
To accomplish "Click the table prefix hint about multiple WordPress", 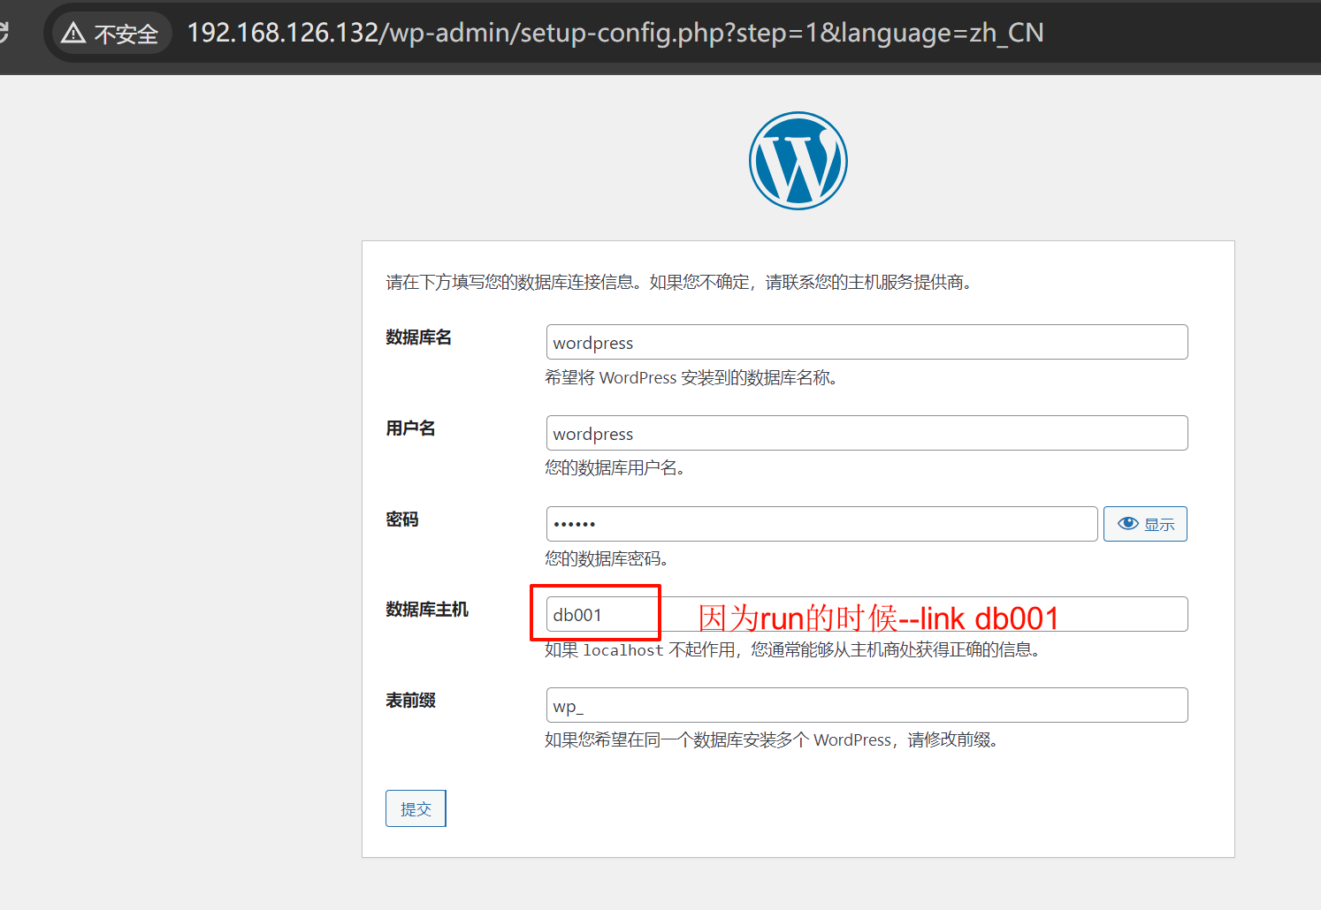I will [771, 740].
